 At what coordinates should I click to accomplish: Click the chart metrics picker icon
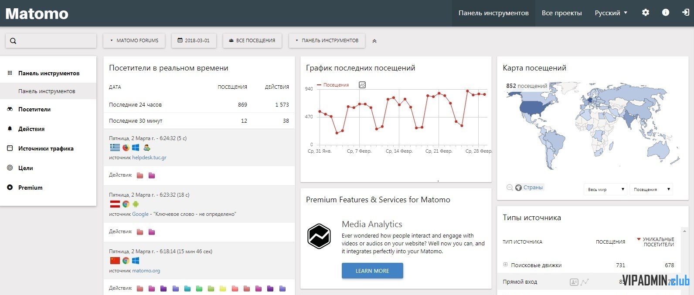tap(362, 85)
